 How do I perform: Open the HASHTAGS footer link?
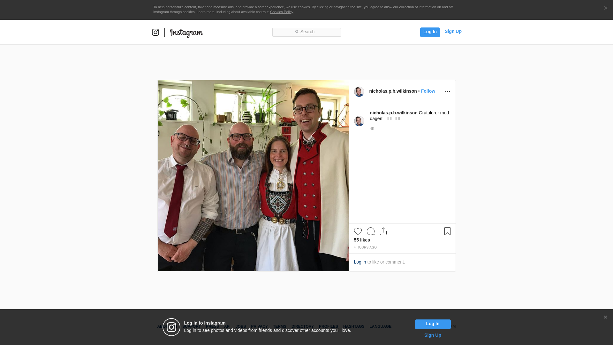354,326
